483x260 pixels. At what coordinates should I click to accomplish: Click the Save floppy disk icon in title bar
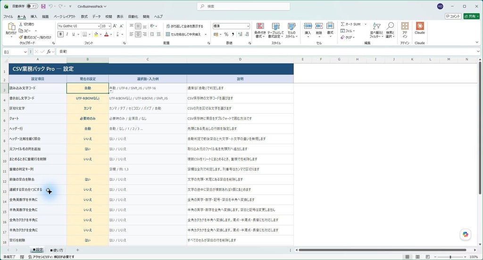pos(43,6)
